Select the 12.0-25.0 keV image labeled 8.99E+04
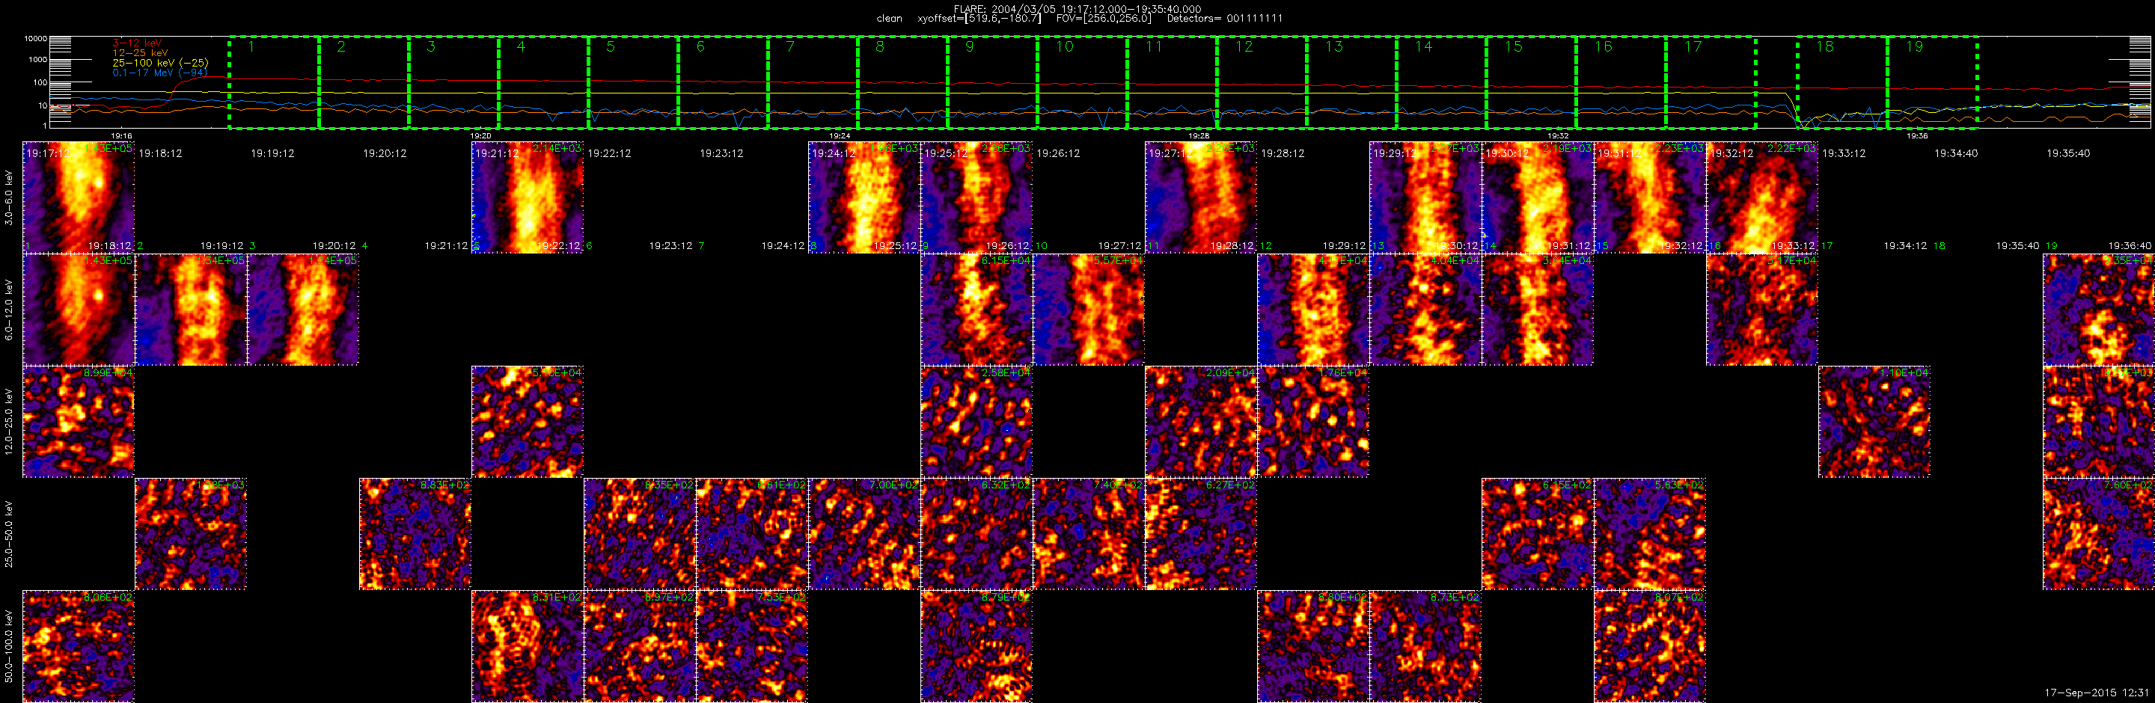The height and width of the screenshot is (703, 2155). click(79, 421)
